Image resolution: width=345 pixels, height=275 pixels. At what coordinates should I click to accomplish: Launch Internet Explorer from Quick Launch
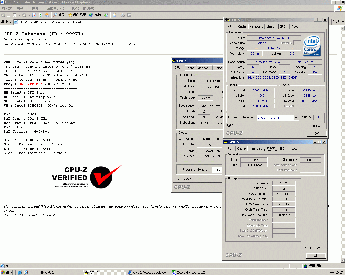coord(20,273)
